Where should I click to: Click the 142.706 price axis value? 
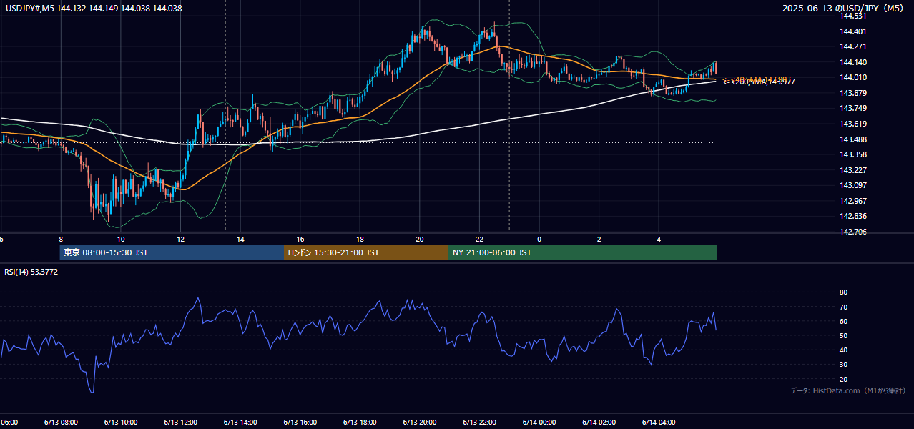[852, 232]
